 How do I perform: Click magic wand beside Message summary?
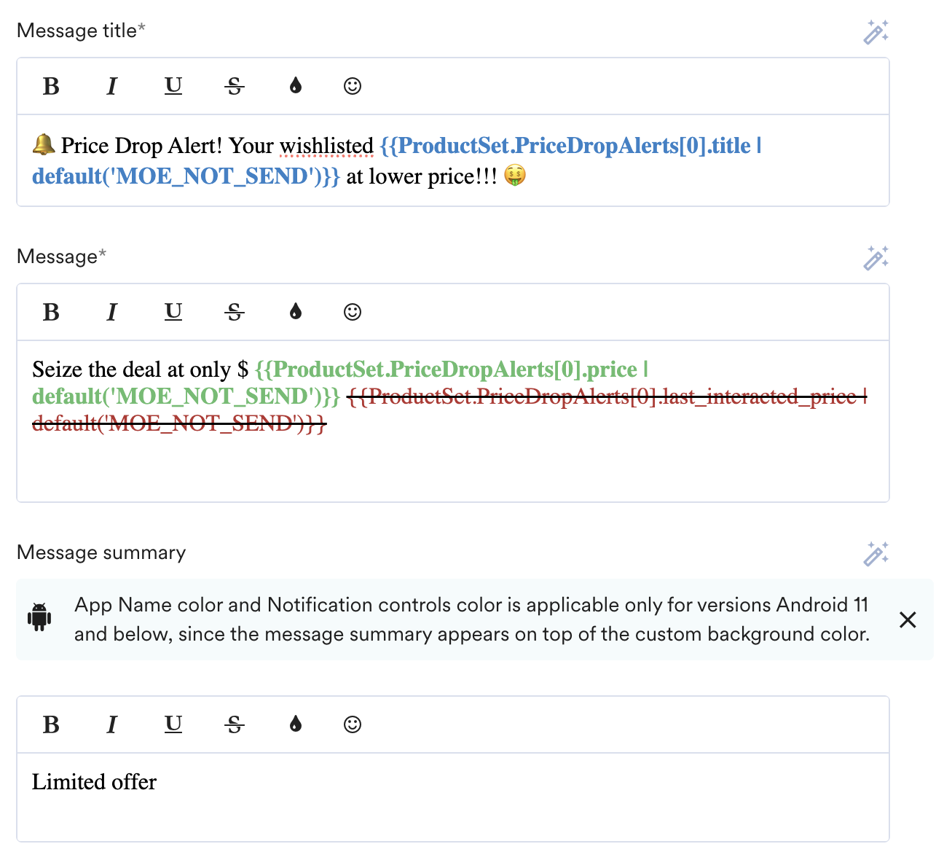click(876, 554)
